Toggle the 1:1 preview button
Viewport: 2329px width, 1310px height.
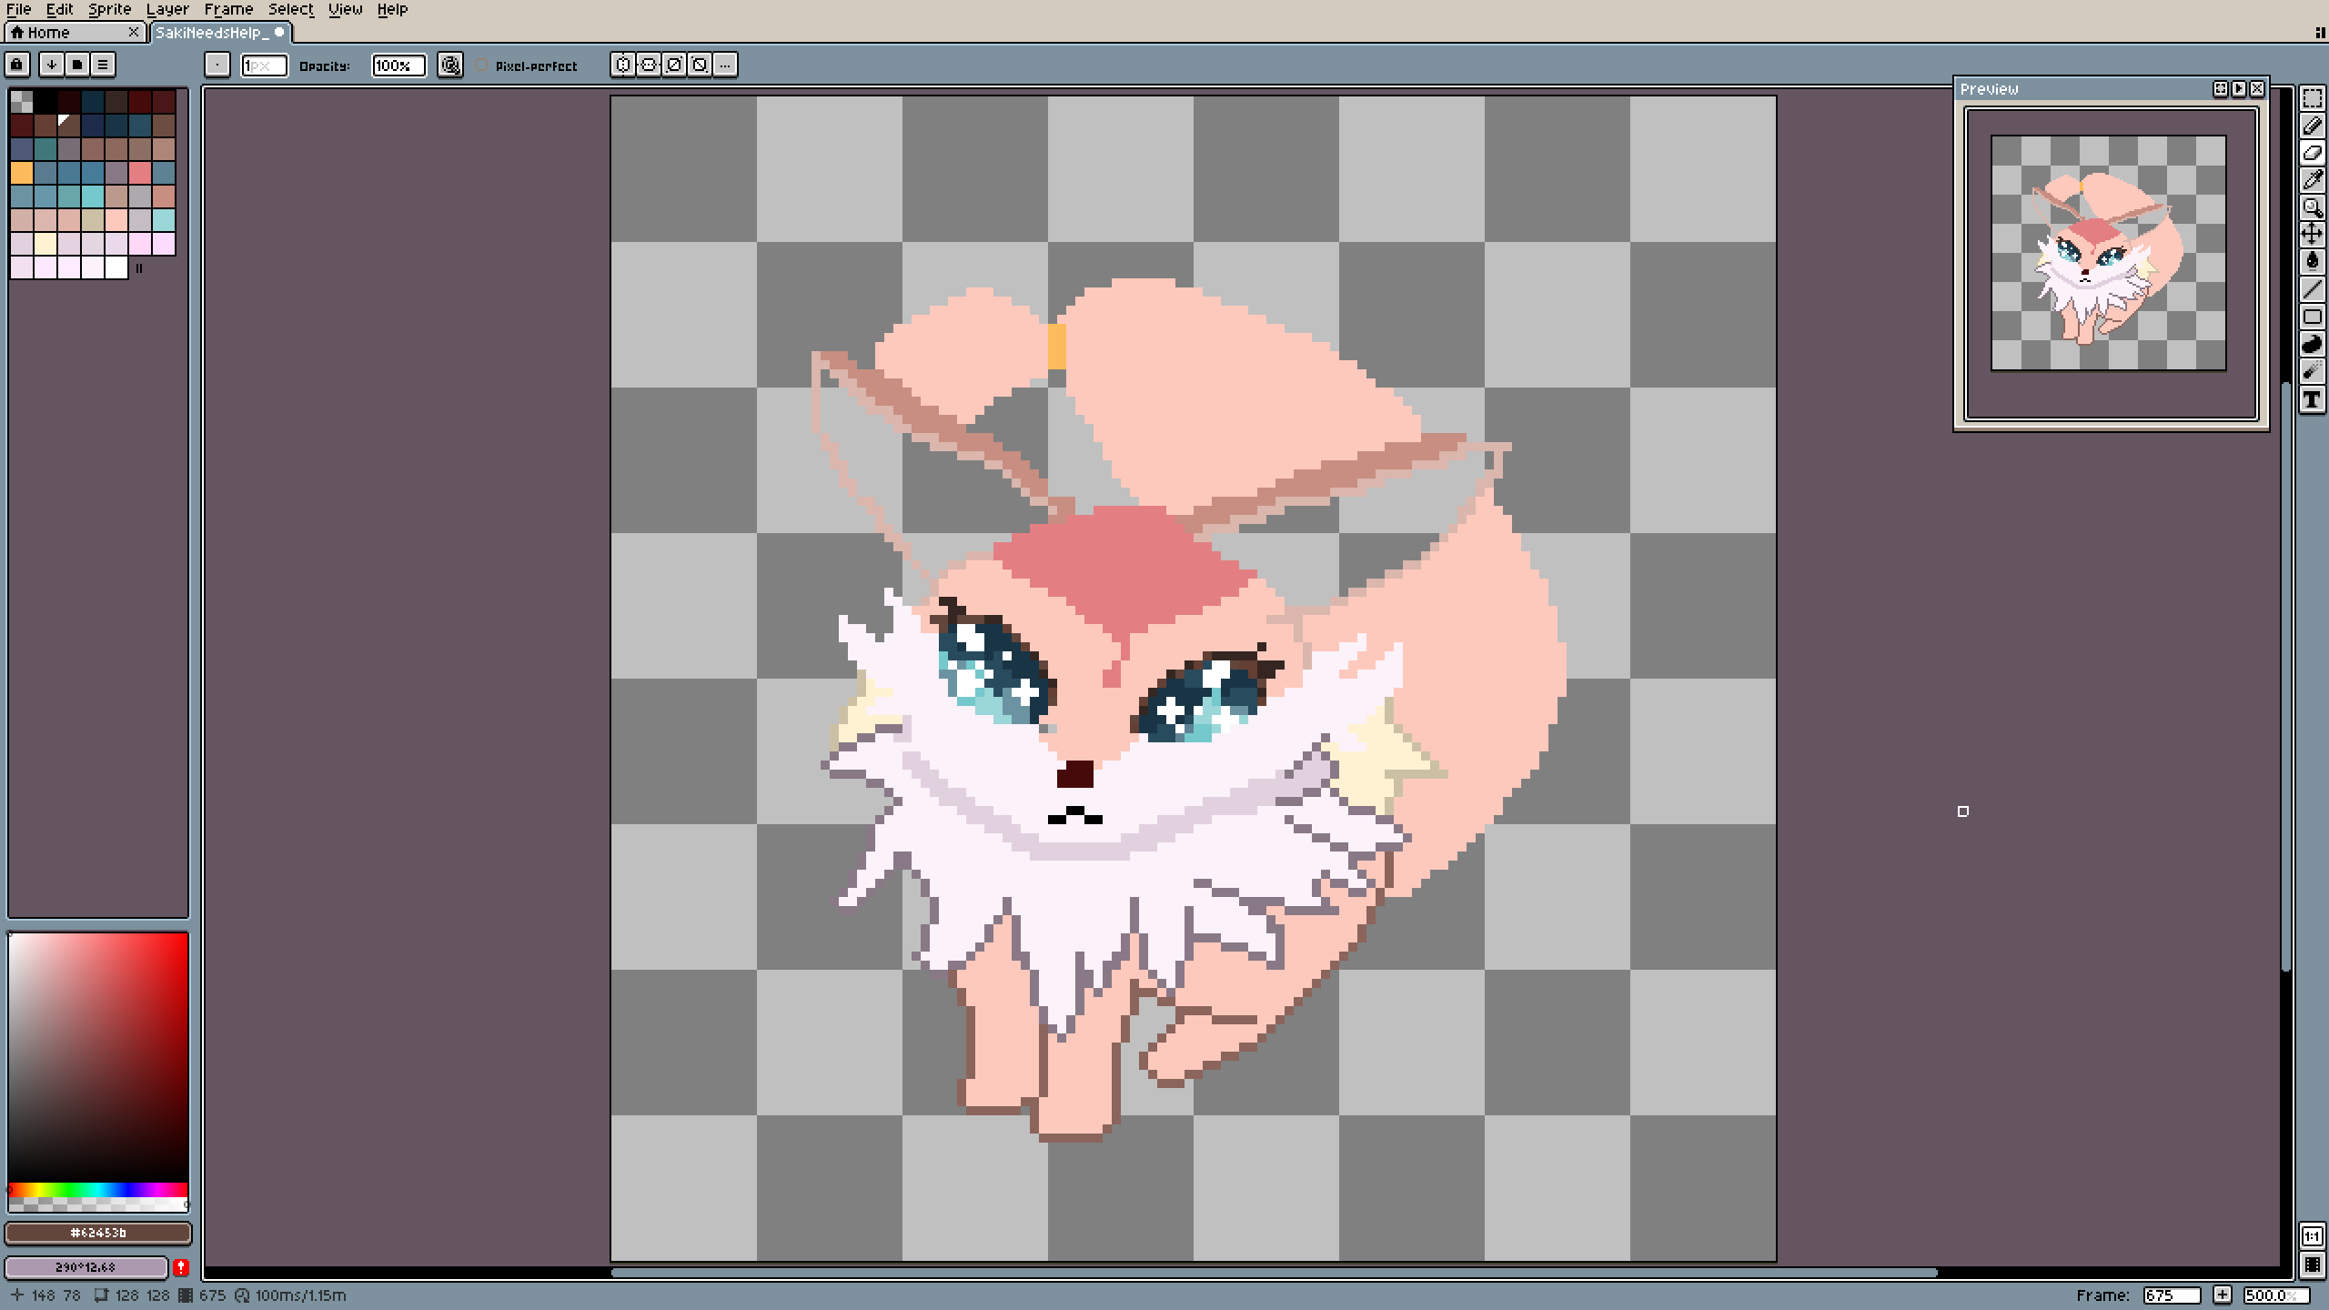click(x=2312, y=1236)
